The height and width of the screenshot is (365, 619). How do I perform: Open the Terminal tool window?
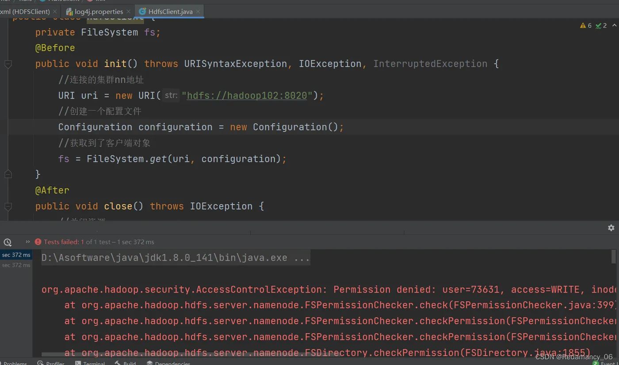[x=90, y=363]
